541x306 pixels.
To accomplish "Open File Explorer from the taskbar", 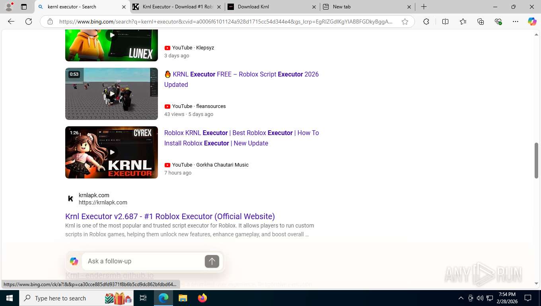I will [183, 298].
